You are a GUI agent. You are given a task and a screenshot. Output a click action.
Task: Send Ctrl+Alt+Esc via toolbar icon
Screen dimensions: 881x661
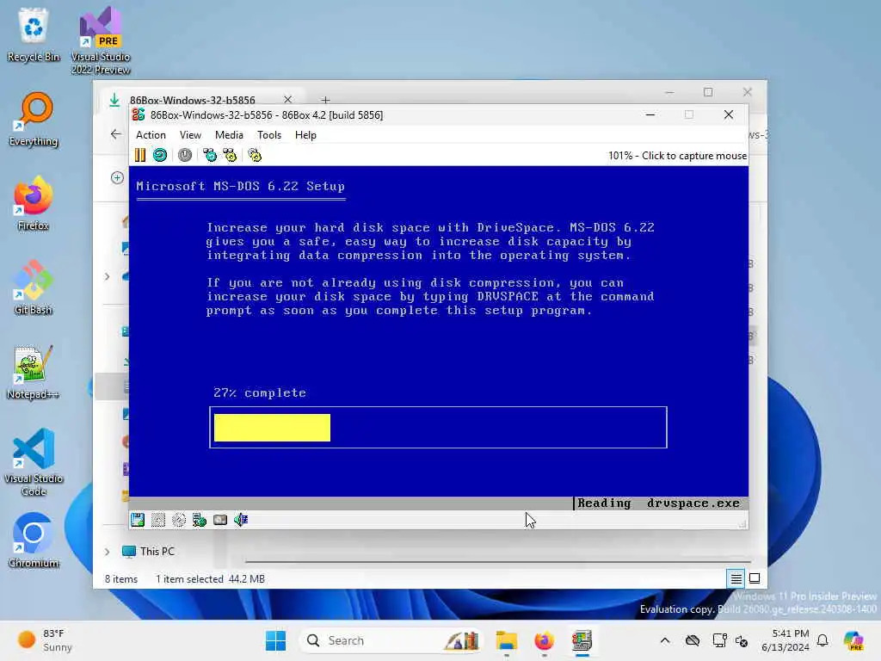coord(230,155)
